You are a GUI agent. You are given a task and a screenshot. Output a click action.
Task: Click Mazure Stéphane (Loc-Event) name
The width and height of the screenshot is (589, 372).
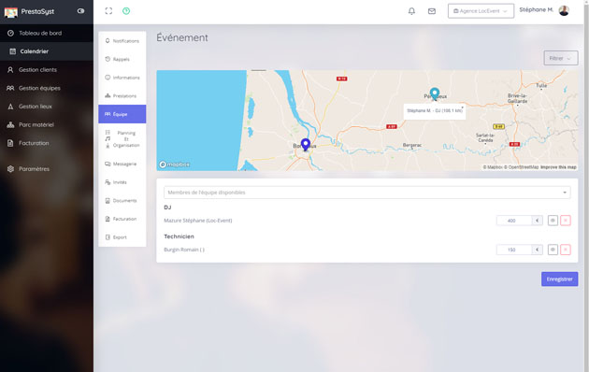click(x=198, y=221)
